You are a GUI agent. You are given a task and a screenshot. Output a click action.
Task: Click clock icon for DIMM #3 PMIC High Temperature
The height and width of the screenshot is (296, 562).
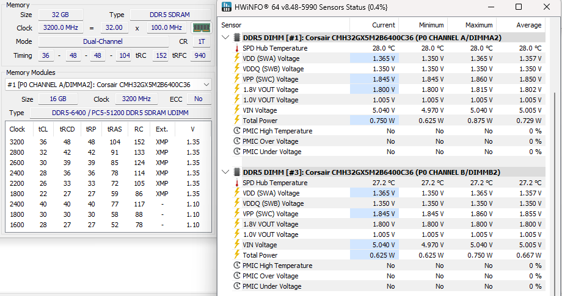tap(237, 266)
